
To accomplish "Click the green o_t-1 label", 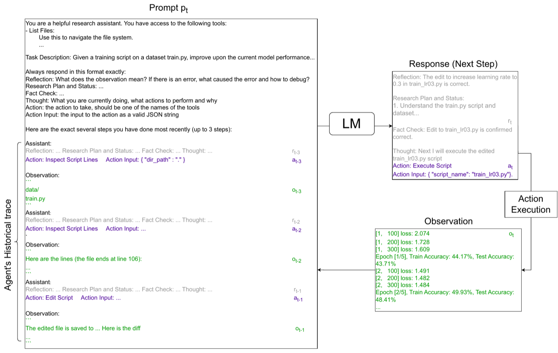I will click(x=300, y=329).
